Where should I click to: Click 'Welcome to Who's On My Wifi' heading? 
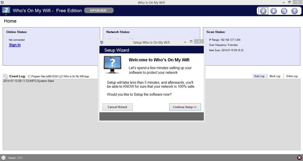pyautogui.click(x=159, y=60)
